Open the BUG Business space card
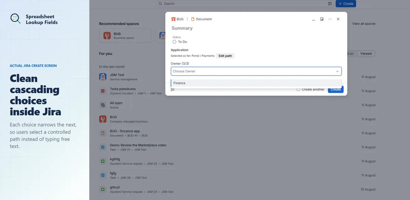This screenshot has height=200, width=410. [125, 36]
